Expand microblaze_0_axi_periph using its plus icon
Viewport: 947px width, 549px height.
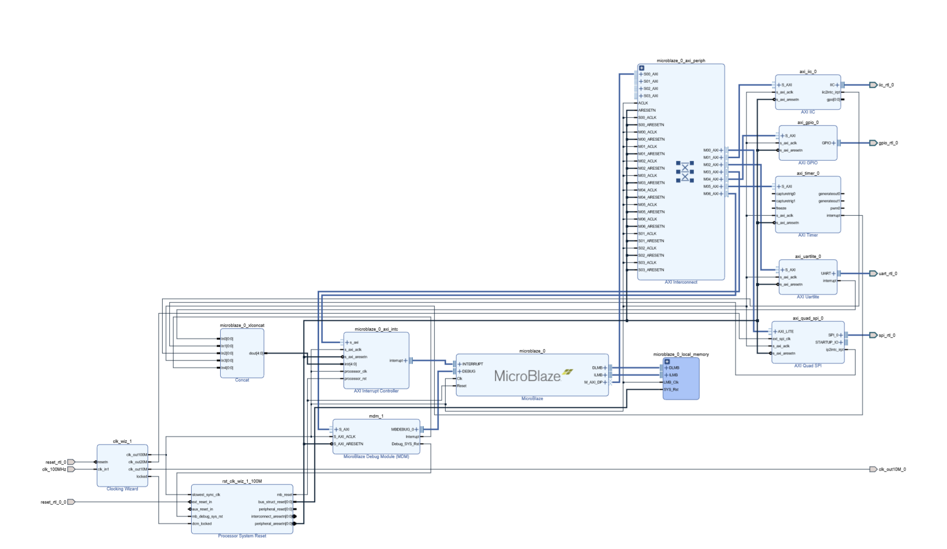coord(643,67)
